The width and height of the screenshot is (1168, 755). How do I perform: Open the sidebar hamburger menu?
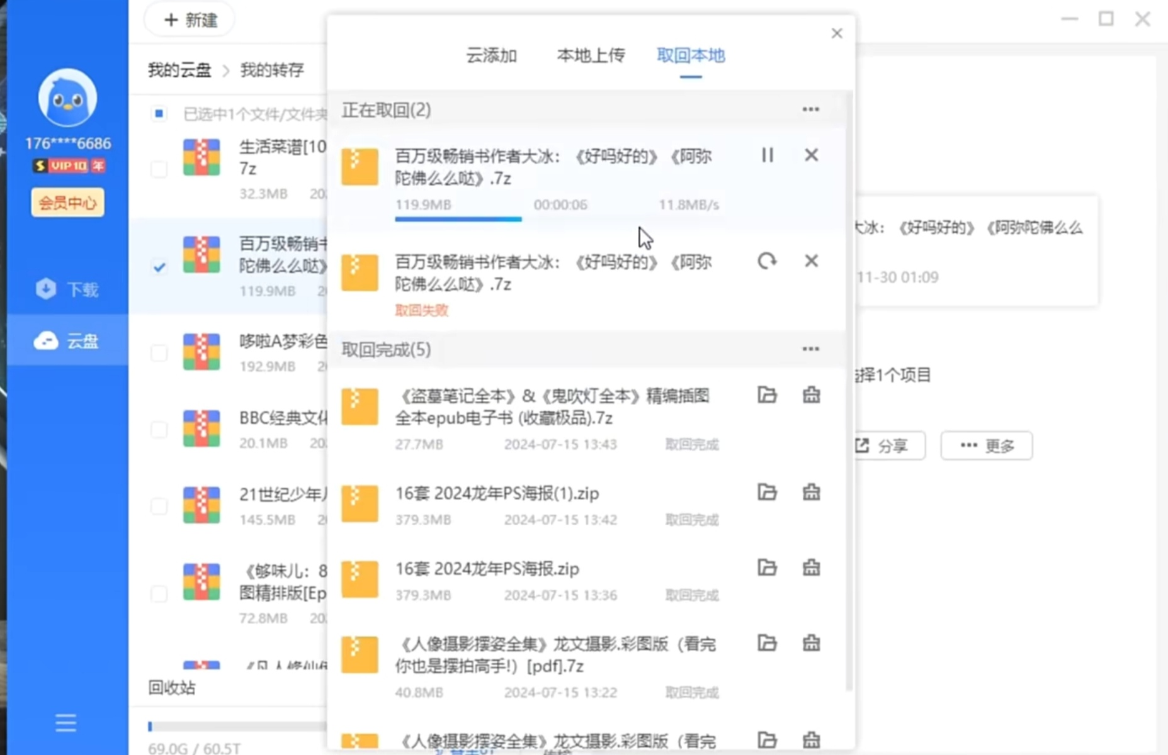[x=65, y=723]
